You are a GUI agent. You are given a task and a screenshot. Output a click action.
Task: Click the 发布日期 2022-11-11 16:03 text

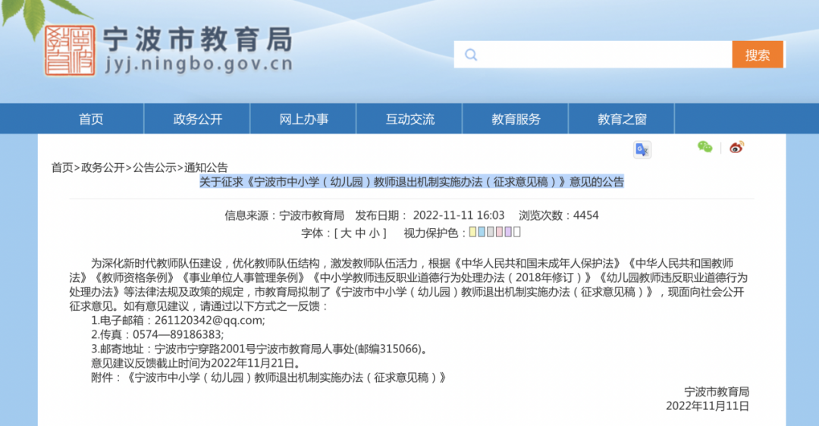click(x=430, y=215)
